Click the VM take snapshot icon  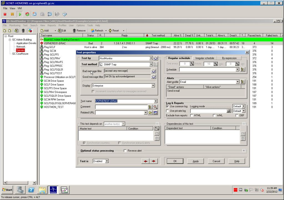pyautogui.click(x=35, y=14)
